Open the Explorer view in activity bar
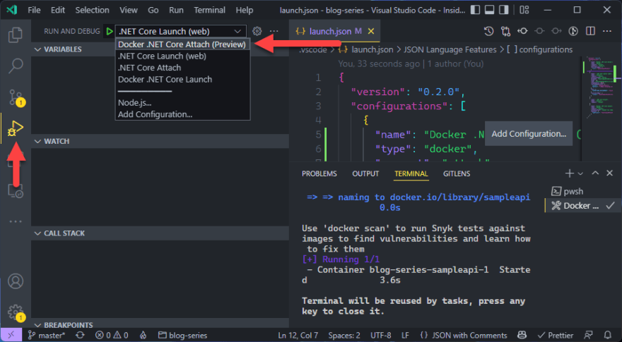 pos(16,35)
